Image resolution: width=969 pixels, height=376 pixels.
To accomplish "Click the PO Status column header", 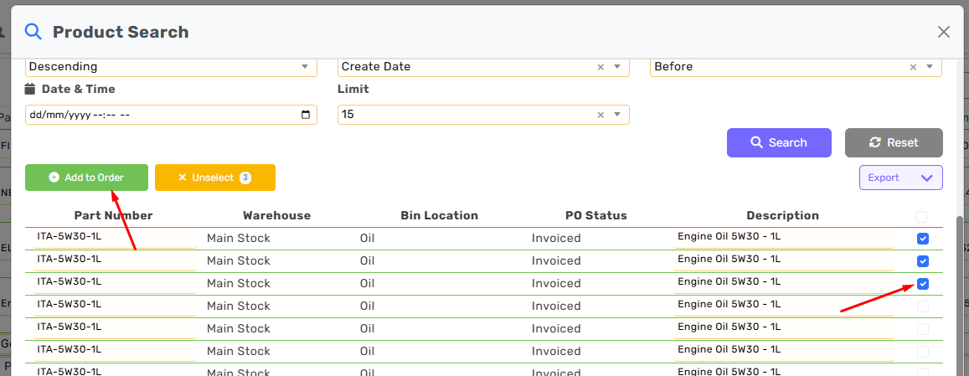I will [x=595, y=215].
